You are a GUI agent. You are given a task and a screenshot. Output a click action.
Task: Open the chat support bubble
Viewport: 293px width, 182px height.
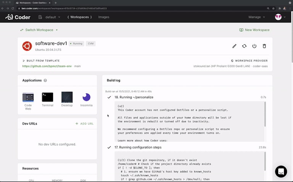point(281,171)
